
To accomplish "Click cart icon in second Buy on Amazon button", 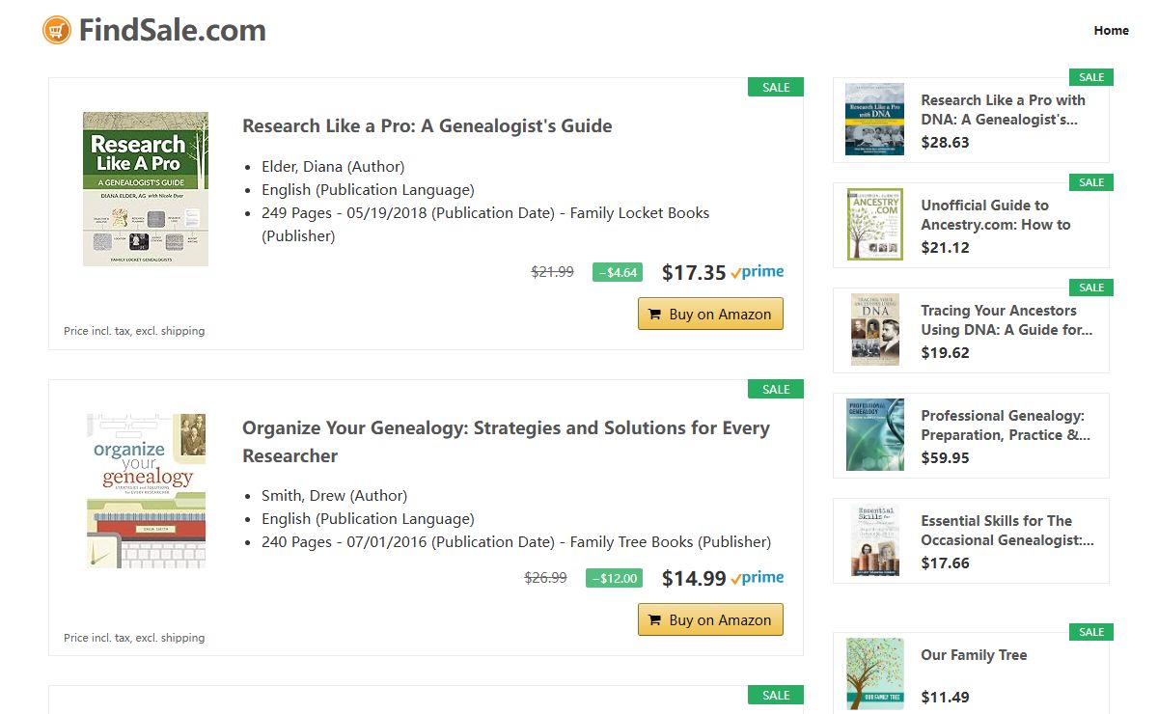I will (x=654, y=620).
